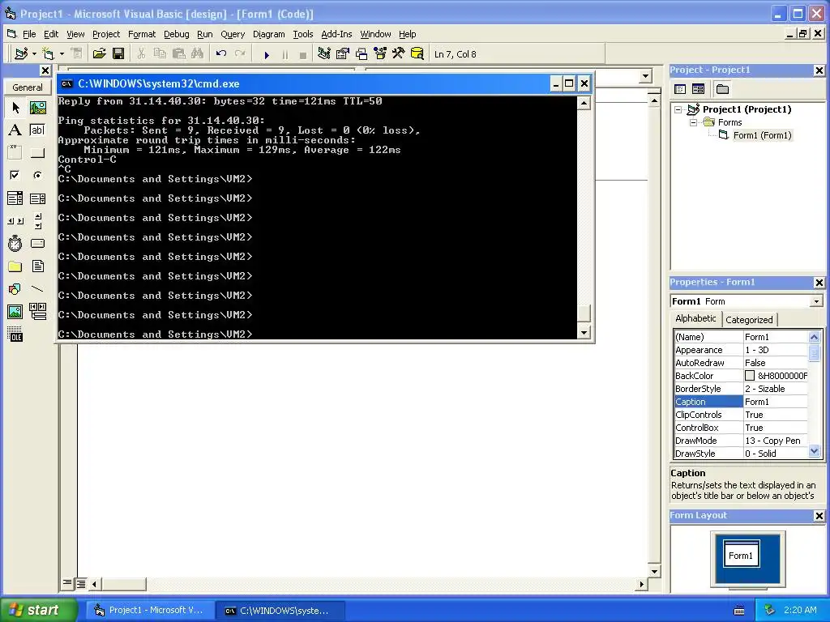Open the Data View Window toolbar icon

point(417,54)
